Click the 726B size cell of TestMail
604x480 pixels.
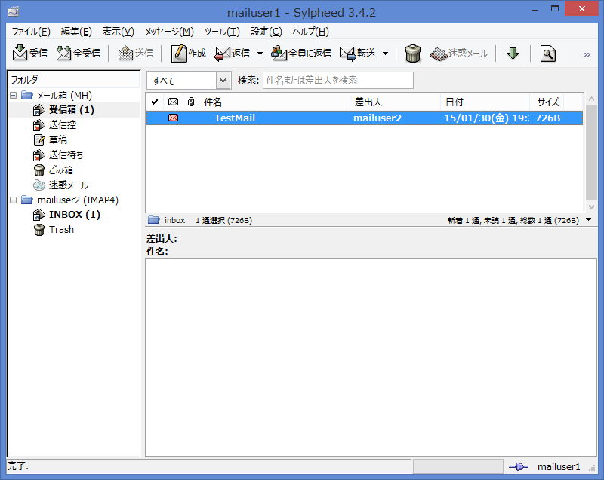[x=548, y=118]
